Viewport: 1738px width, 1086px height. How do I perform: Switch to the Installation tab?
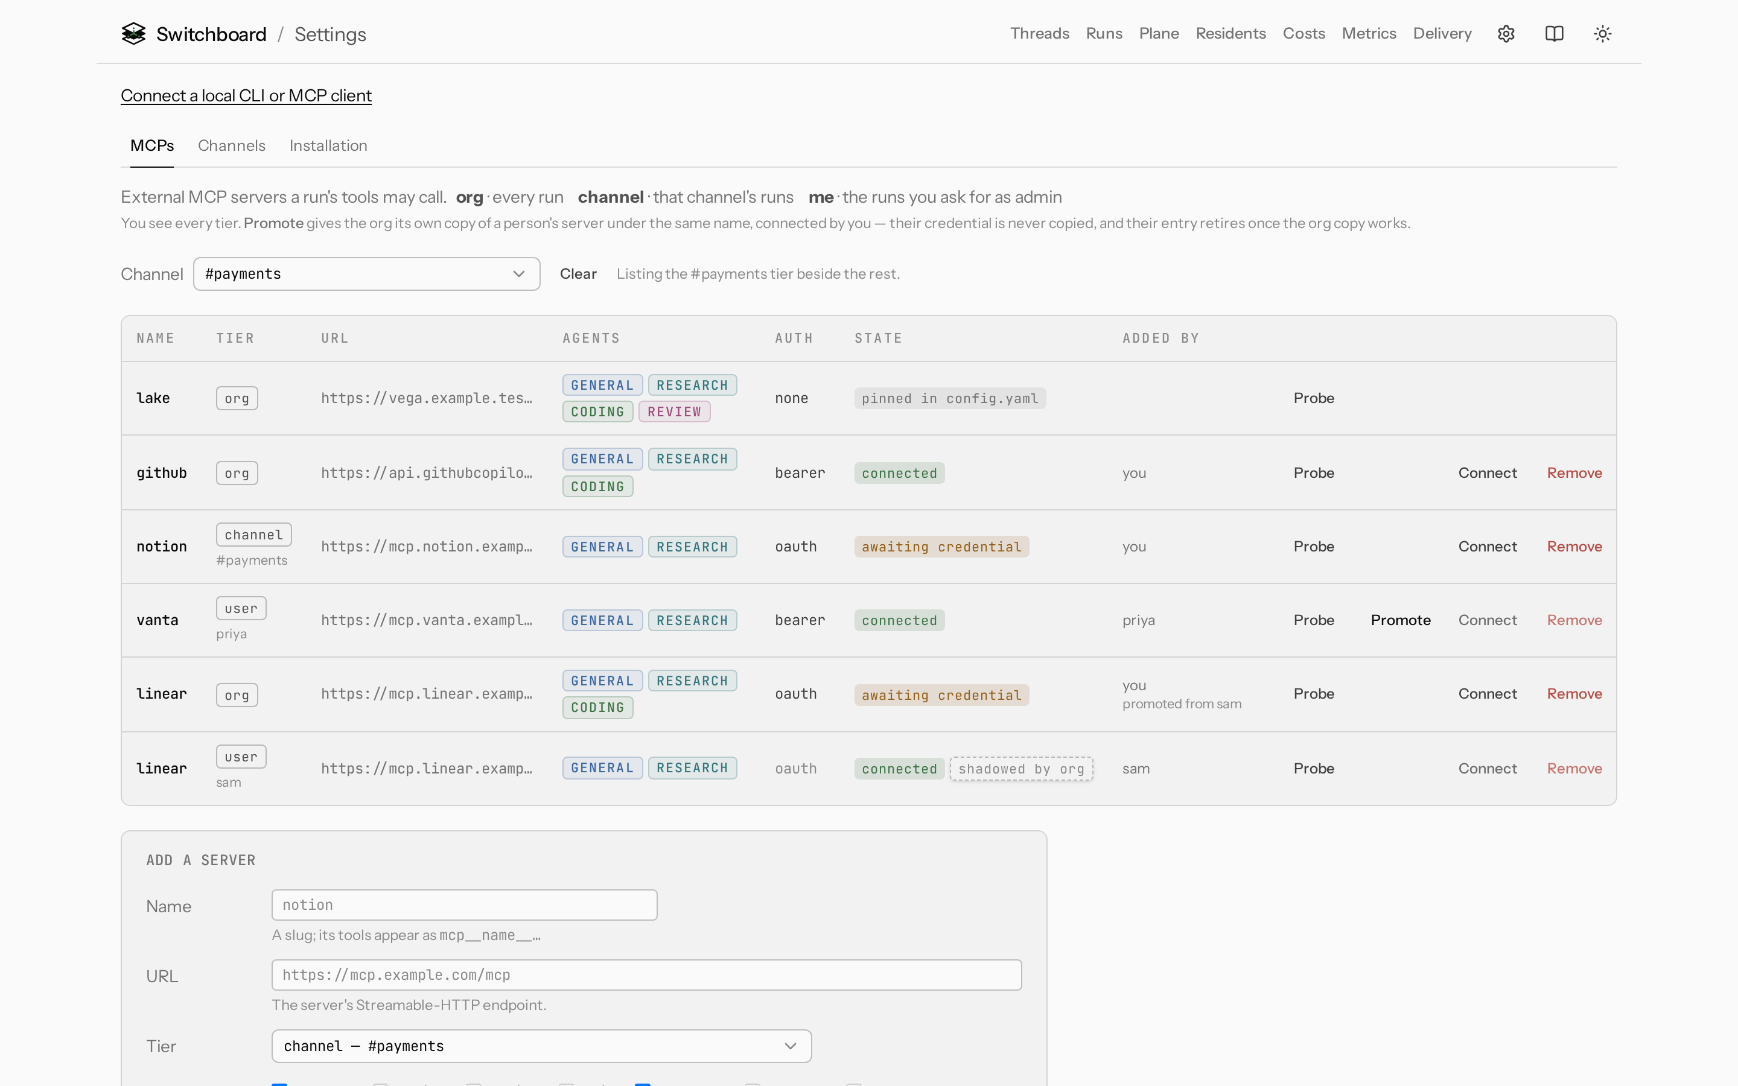point(328,146)
